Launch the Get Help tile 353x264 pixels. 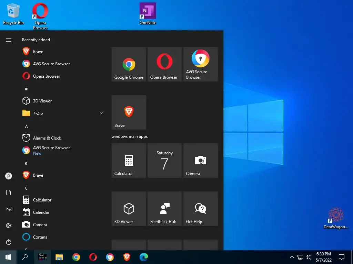click(x=201, y=209)
